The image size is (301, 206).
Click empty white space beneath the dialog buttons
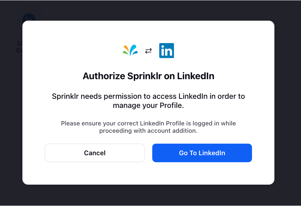click(148, 173)
